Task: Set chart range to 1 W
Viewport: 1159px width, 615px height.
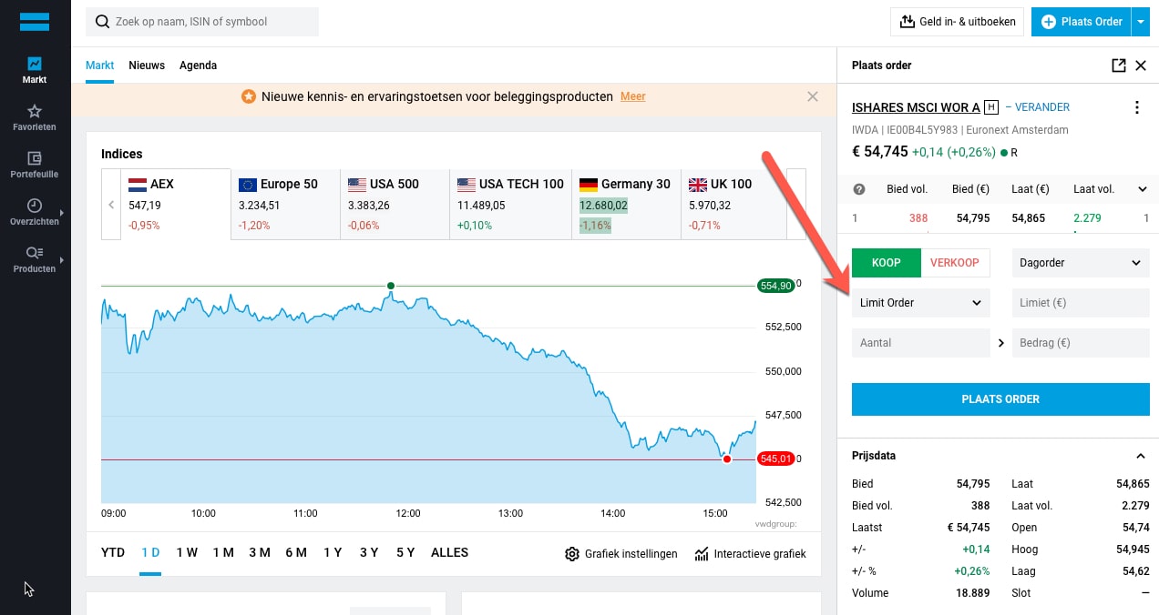Action: click(187, 552)
